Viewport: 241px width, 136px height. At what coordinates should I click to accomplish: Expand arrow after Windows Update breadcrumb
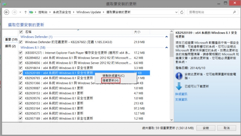pos(103,12)
